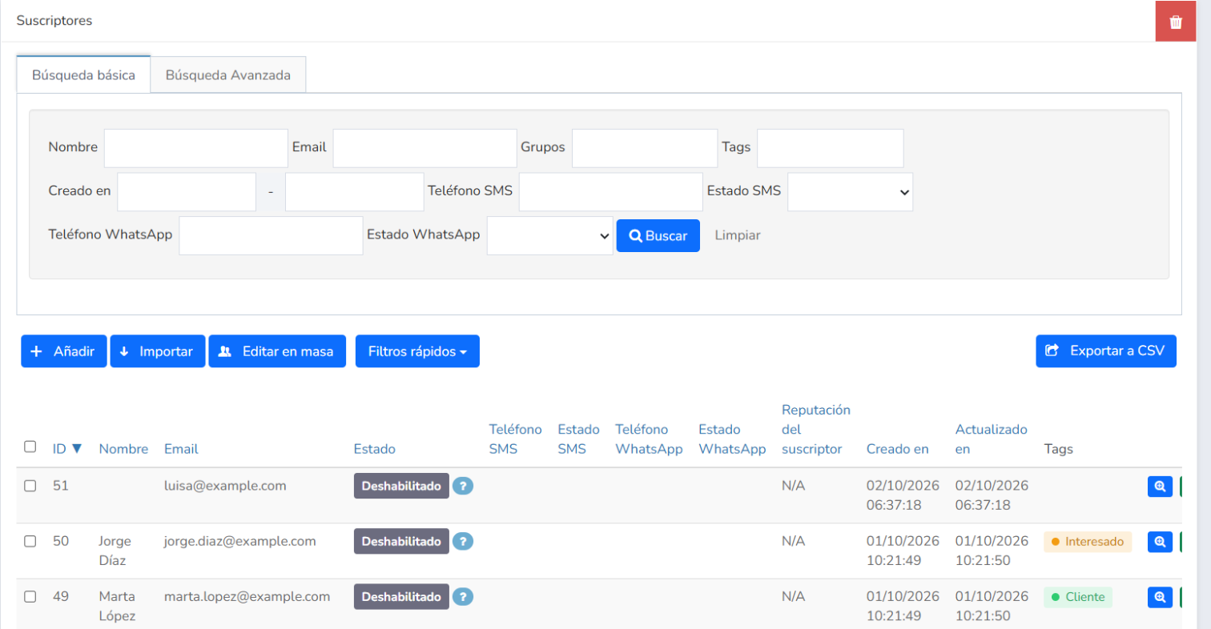Sort by Reputación del suscriptor header
Image resolution: width=1211 pixels, height=629 pixels.
pyautogui.click(x=816, y=430)
